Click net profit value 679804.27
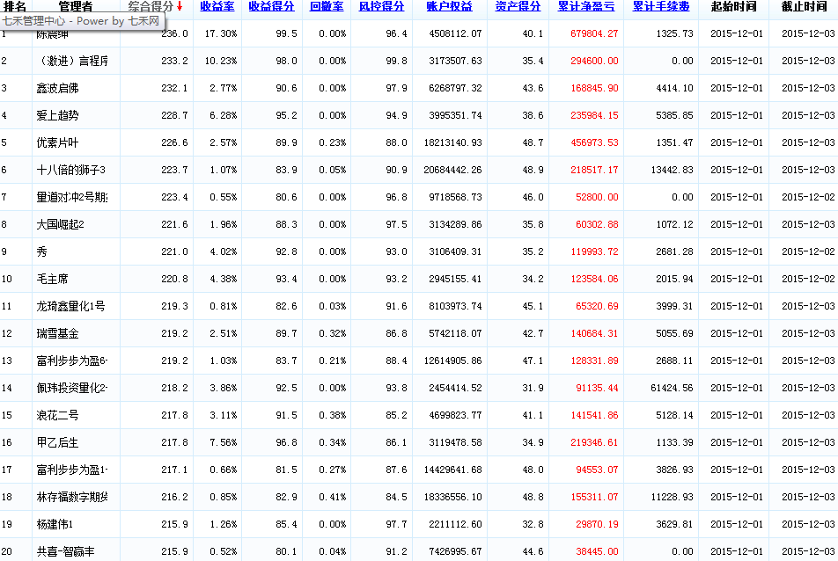This screenshot has width=838, height=561. click(x=594, y=33)
